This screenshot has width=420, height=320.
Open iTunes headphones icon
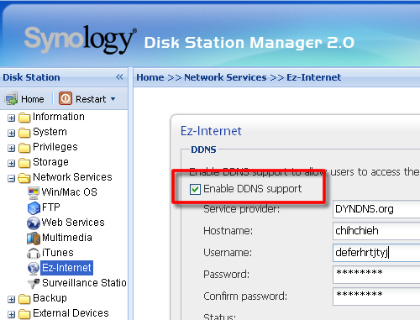[x=34, y=253]
